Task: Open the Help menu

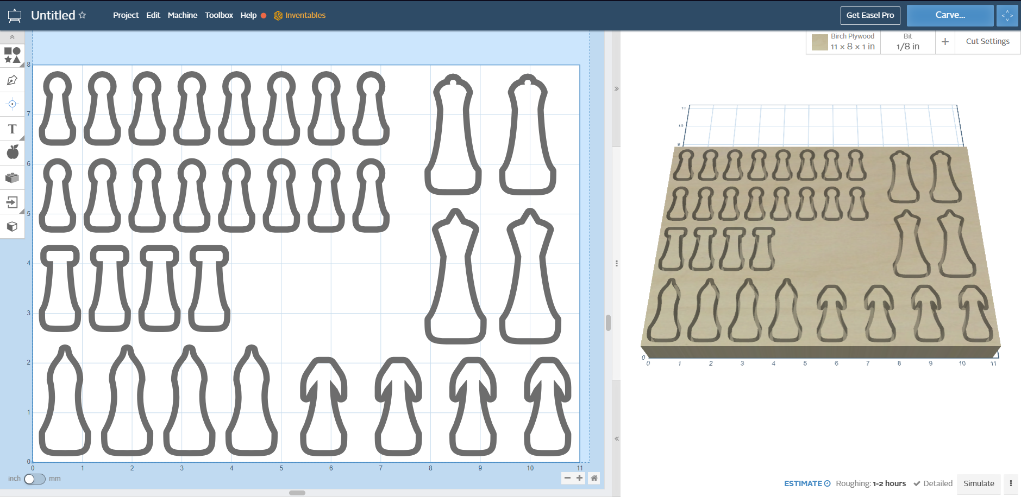Action: (x=248, y=15)
